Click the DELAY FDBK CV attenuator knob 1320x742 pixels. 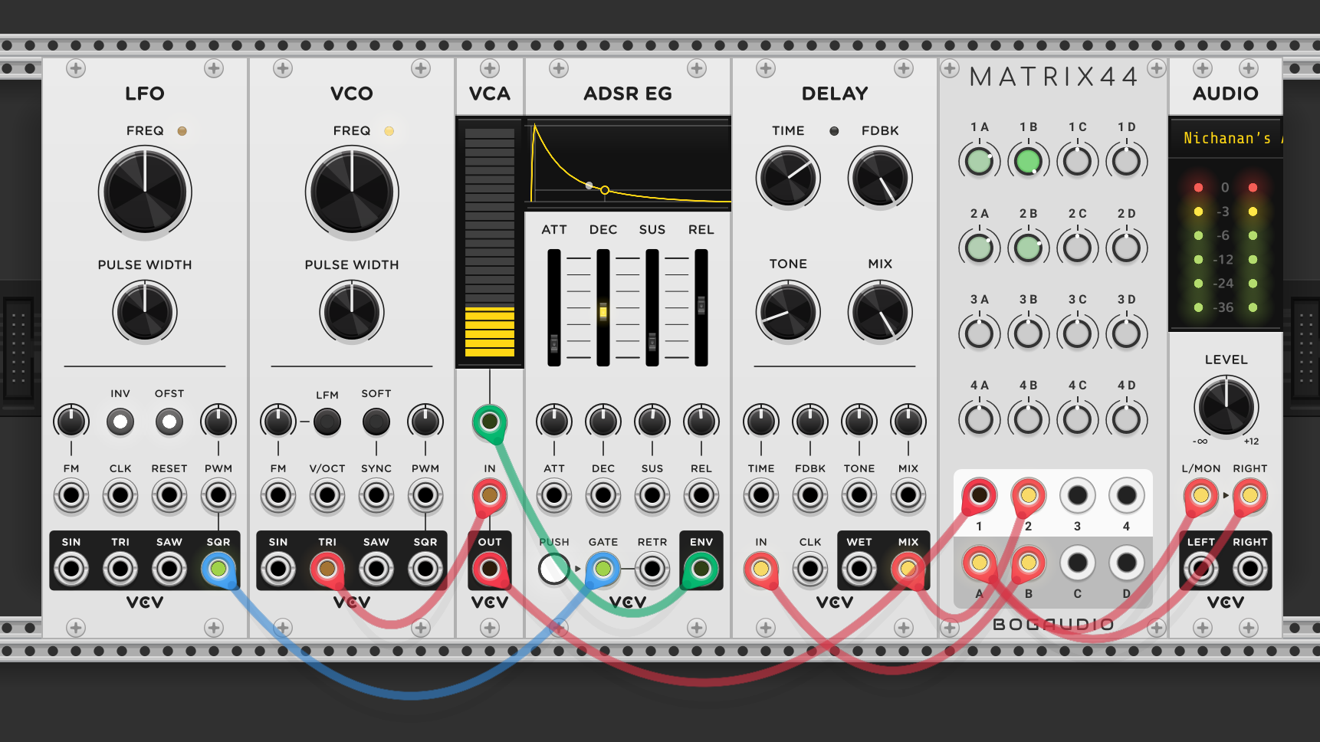[810, 422]
